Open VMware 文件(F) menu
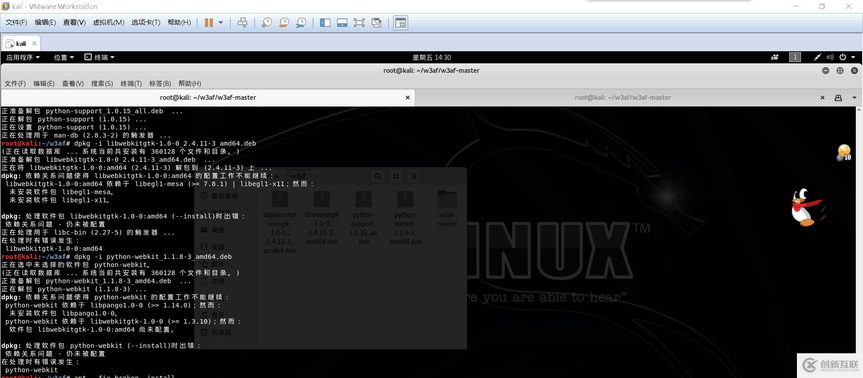Screen dimensions: 863x378 coord(16,22)
